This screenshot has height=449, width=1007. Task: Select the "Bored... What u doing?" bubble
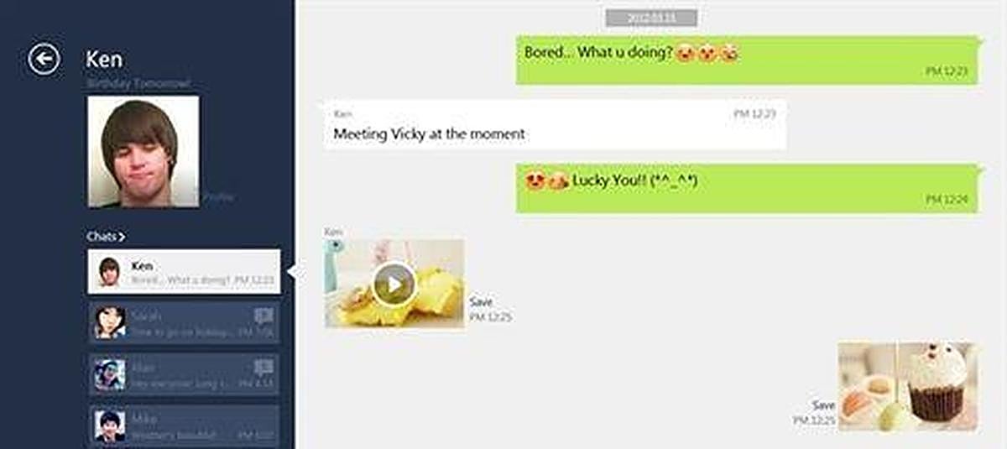point(748,60)
